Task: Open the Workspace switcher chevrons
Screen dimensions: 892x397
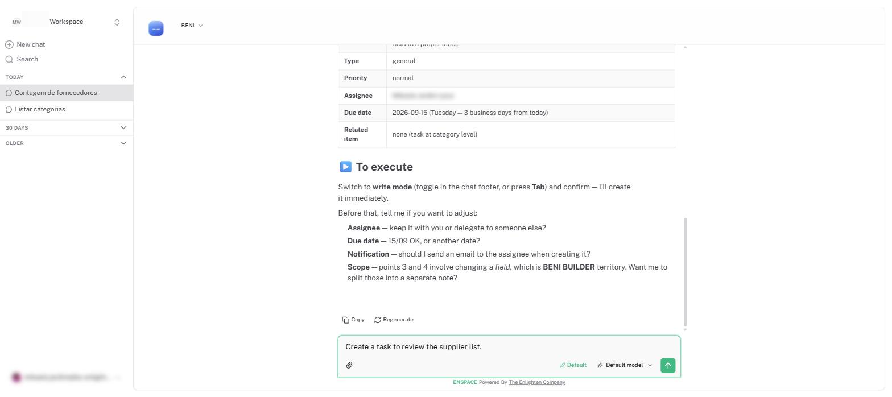Action: tap(117, 22)
